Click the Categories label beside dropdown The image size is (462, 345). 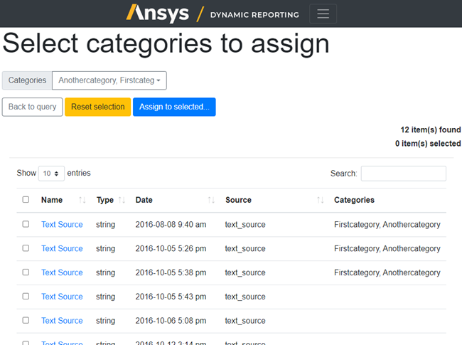point(27,80)
